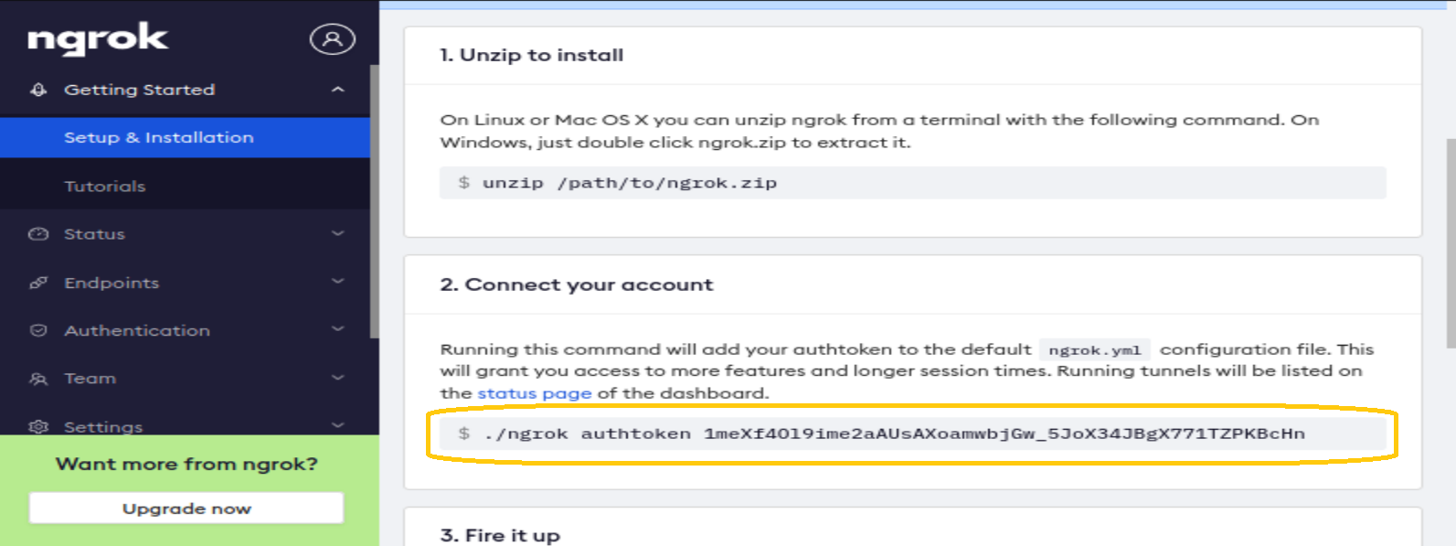
Task: Click the Status gauge icon
Action: click(38, 234)
